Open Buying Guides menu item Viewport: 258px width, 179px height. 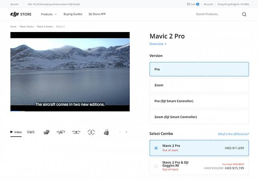pos(73,14)
